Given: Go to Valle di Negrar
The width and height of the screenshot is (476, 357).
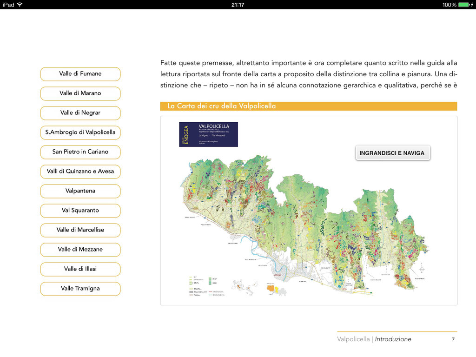Looking at the screenshot, I should pyautogui.click(x=80, y=113).
